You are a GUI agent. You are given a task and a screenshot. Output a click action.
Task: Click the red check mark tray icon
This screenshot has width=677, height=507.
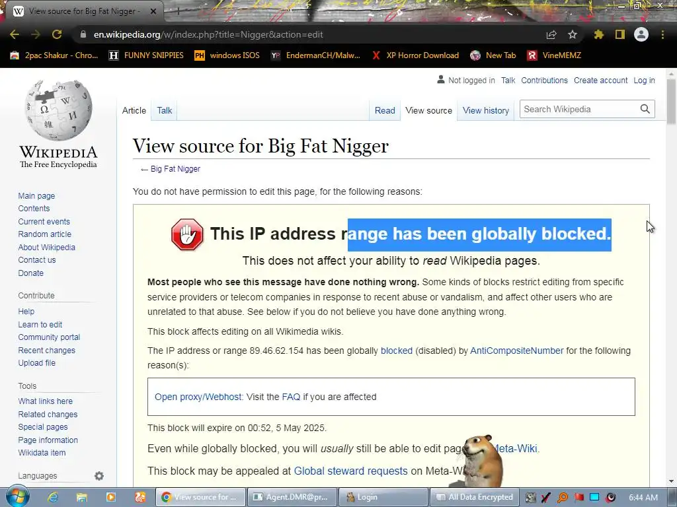point(546,498)
